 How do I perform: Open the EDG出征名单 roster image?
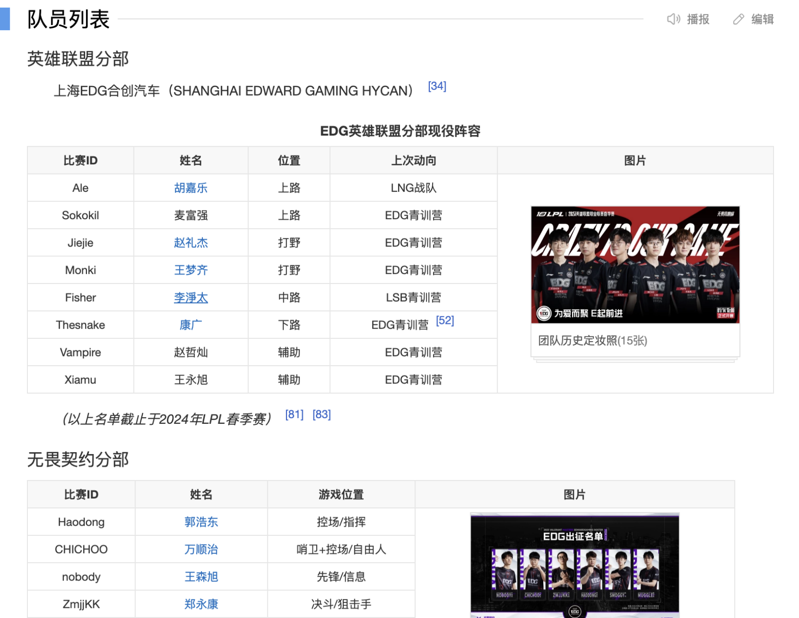click(574, 566)
